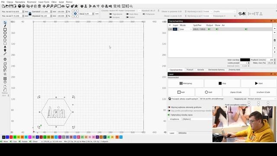Screen dimensions: 277x156
Task: Pick the red color in bottom palette
Action: pyautogui.click(x=11, y=137)
